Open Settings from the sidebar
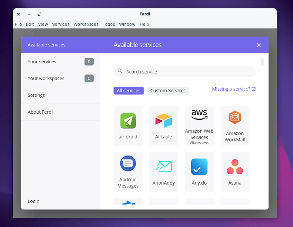This screenshot has width=293, height=227. click(36, 95)
